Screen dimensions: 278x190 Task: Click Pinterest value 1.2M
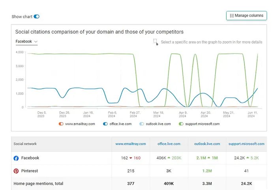[x=207, y=171]
